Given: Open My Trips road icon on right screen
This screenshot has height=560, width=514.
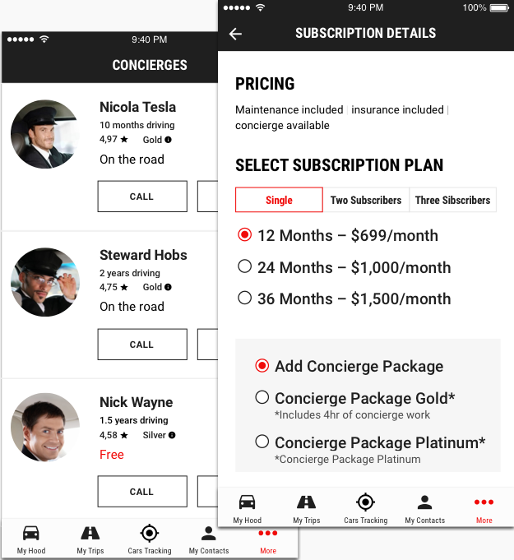Looking at the screenshot, I should point(306,502).
